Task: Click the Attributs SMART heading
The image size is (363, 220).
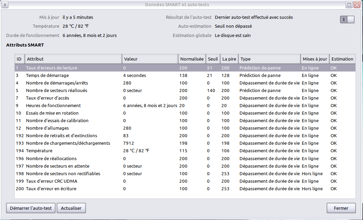Action: pyautogui.click(x=25, y=45)
